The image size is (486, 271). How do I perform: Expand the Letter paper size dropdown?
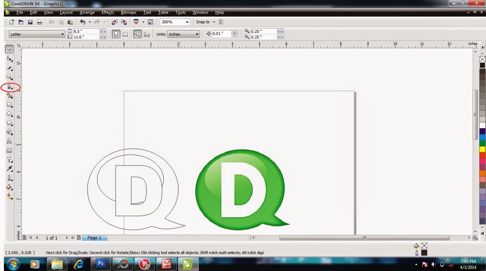[x=62, y=34]
